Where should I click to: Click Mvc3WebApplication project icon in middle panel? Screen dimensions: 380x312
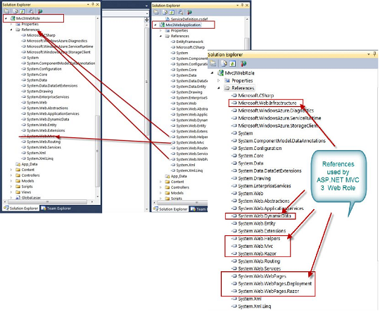pos(162,25)
